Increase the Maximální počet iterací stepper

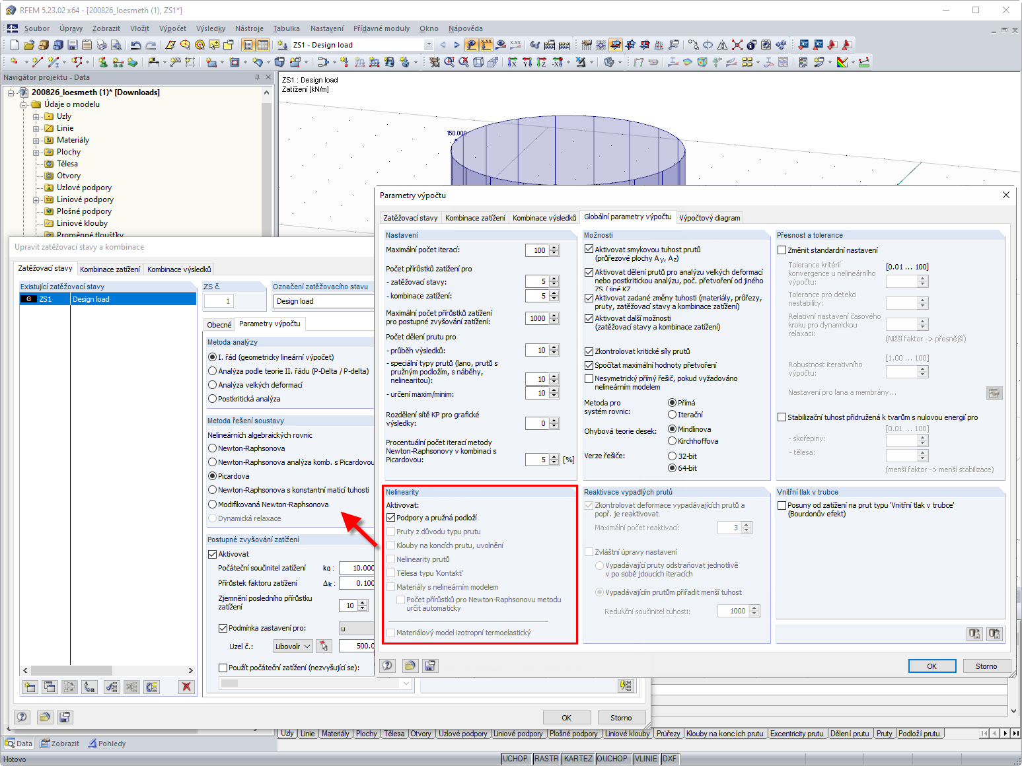point(554,248)
